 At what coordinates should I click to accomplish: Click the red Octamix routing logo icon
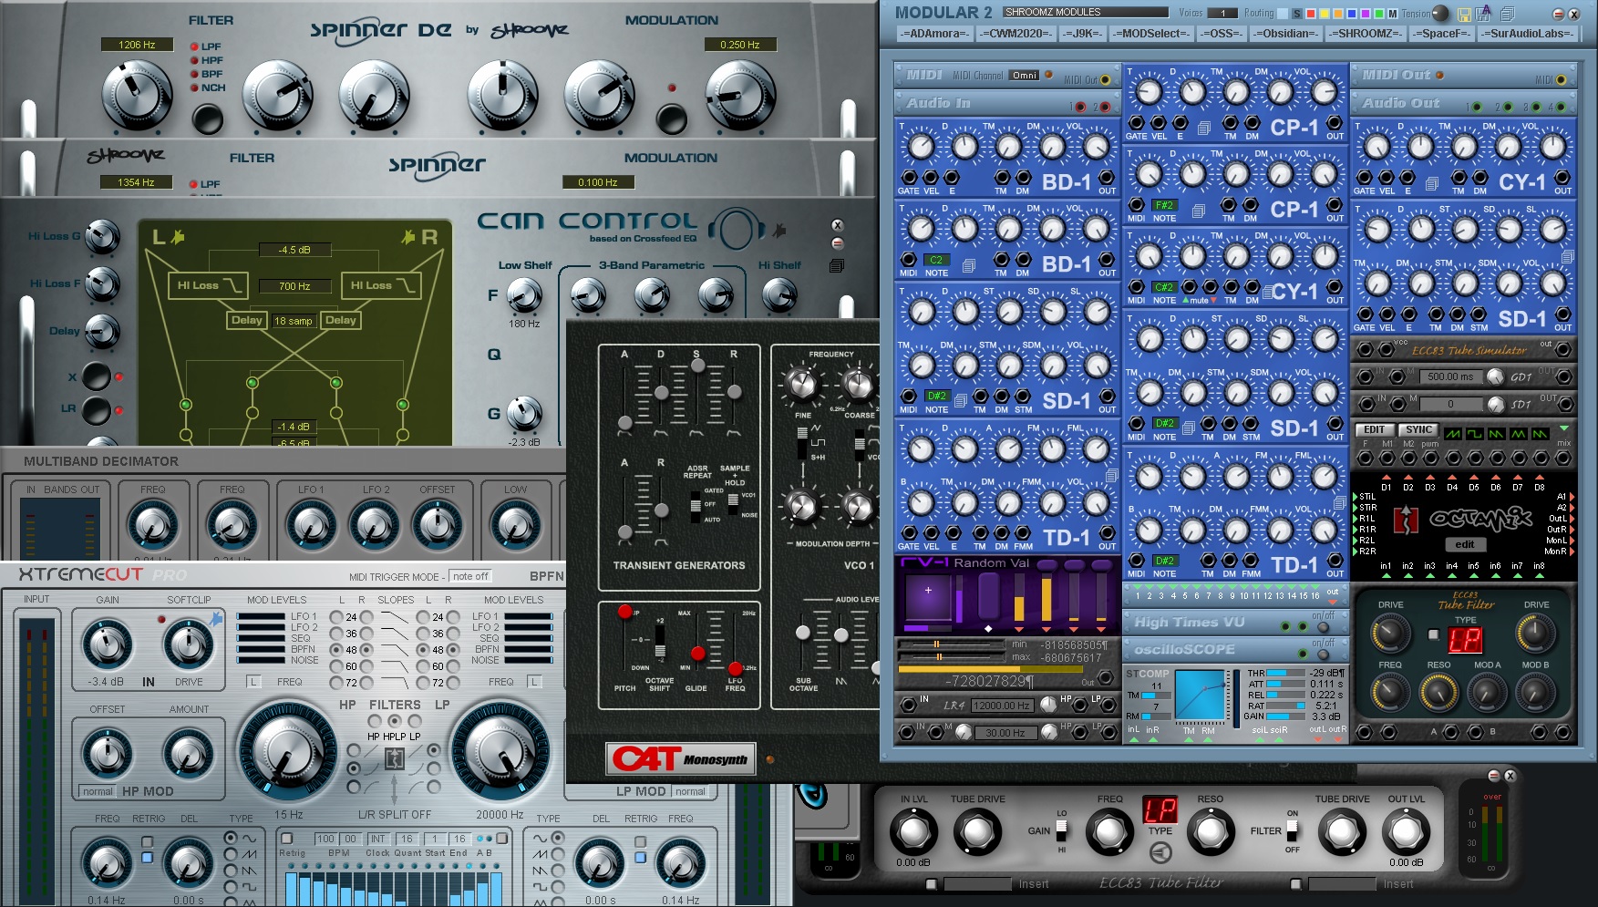click(x=1406, y=520)
